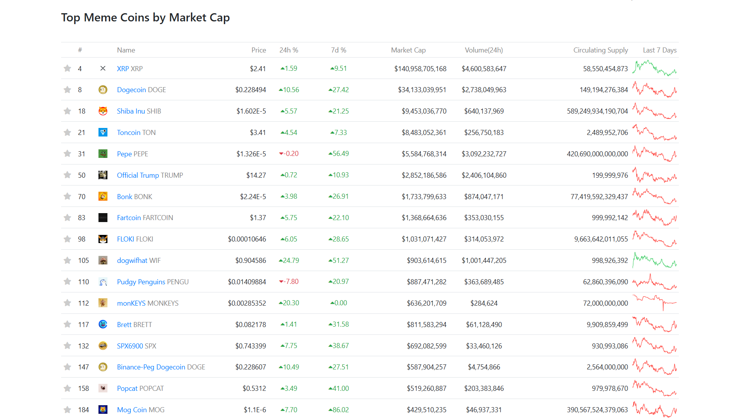738x420 pixels.
Task: Click the Dogecoin logo icon
Action: coord(103,90)
